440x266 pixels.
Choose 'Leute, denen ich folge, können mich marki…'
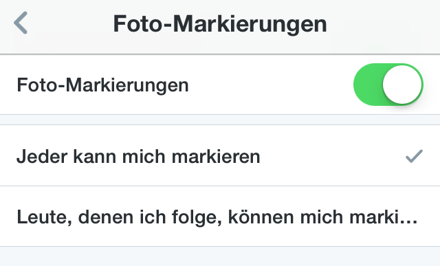click(x=220, y=217)
